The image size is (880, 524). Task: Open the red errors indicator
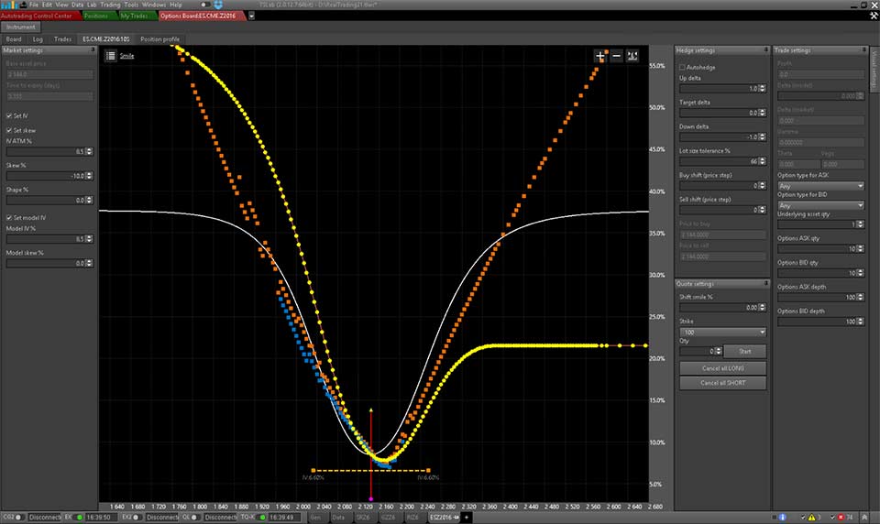click(841, 517)
